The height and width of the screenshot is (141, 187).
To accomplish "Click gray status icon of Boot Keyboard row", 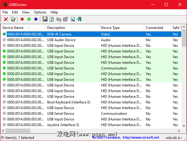I will pos(4,102).
